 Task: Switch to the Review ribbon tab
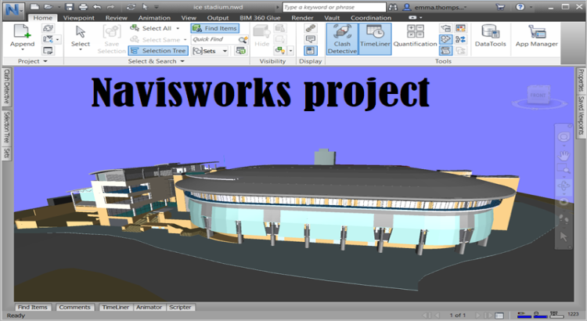coord(116,17)
